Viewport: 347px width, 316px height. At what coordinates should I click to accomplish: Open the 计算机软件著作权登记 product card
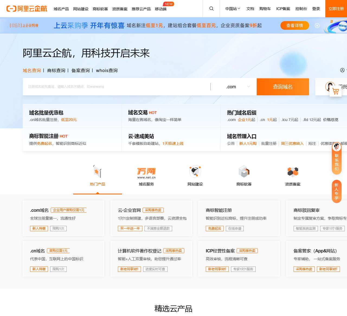pos(151,259)
